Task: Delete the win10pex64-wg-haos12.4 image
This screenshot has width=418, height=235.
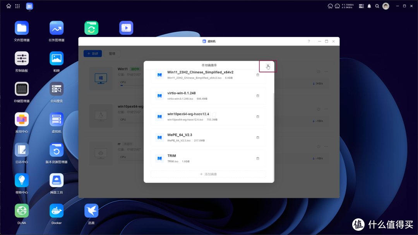Action: pyautogui.click(x=258, y=117)
